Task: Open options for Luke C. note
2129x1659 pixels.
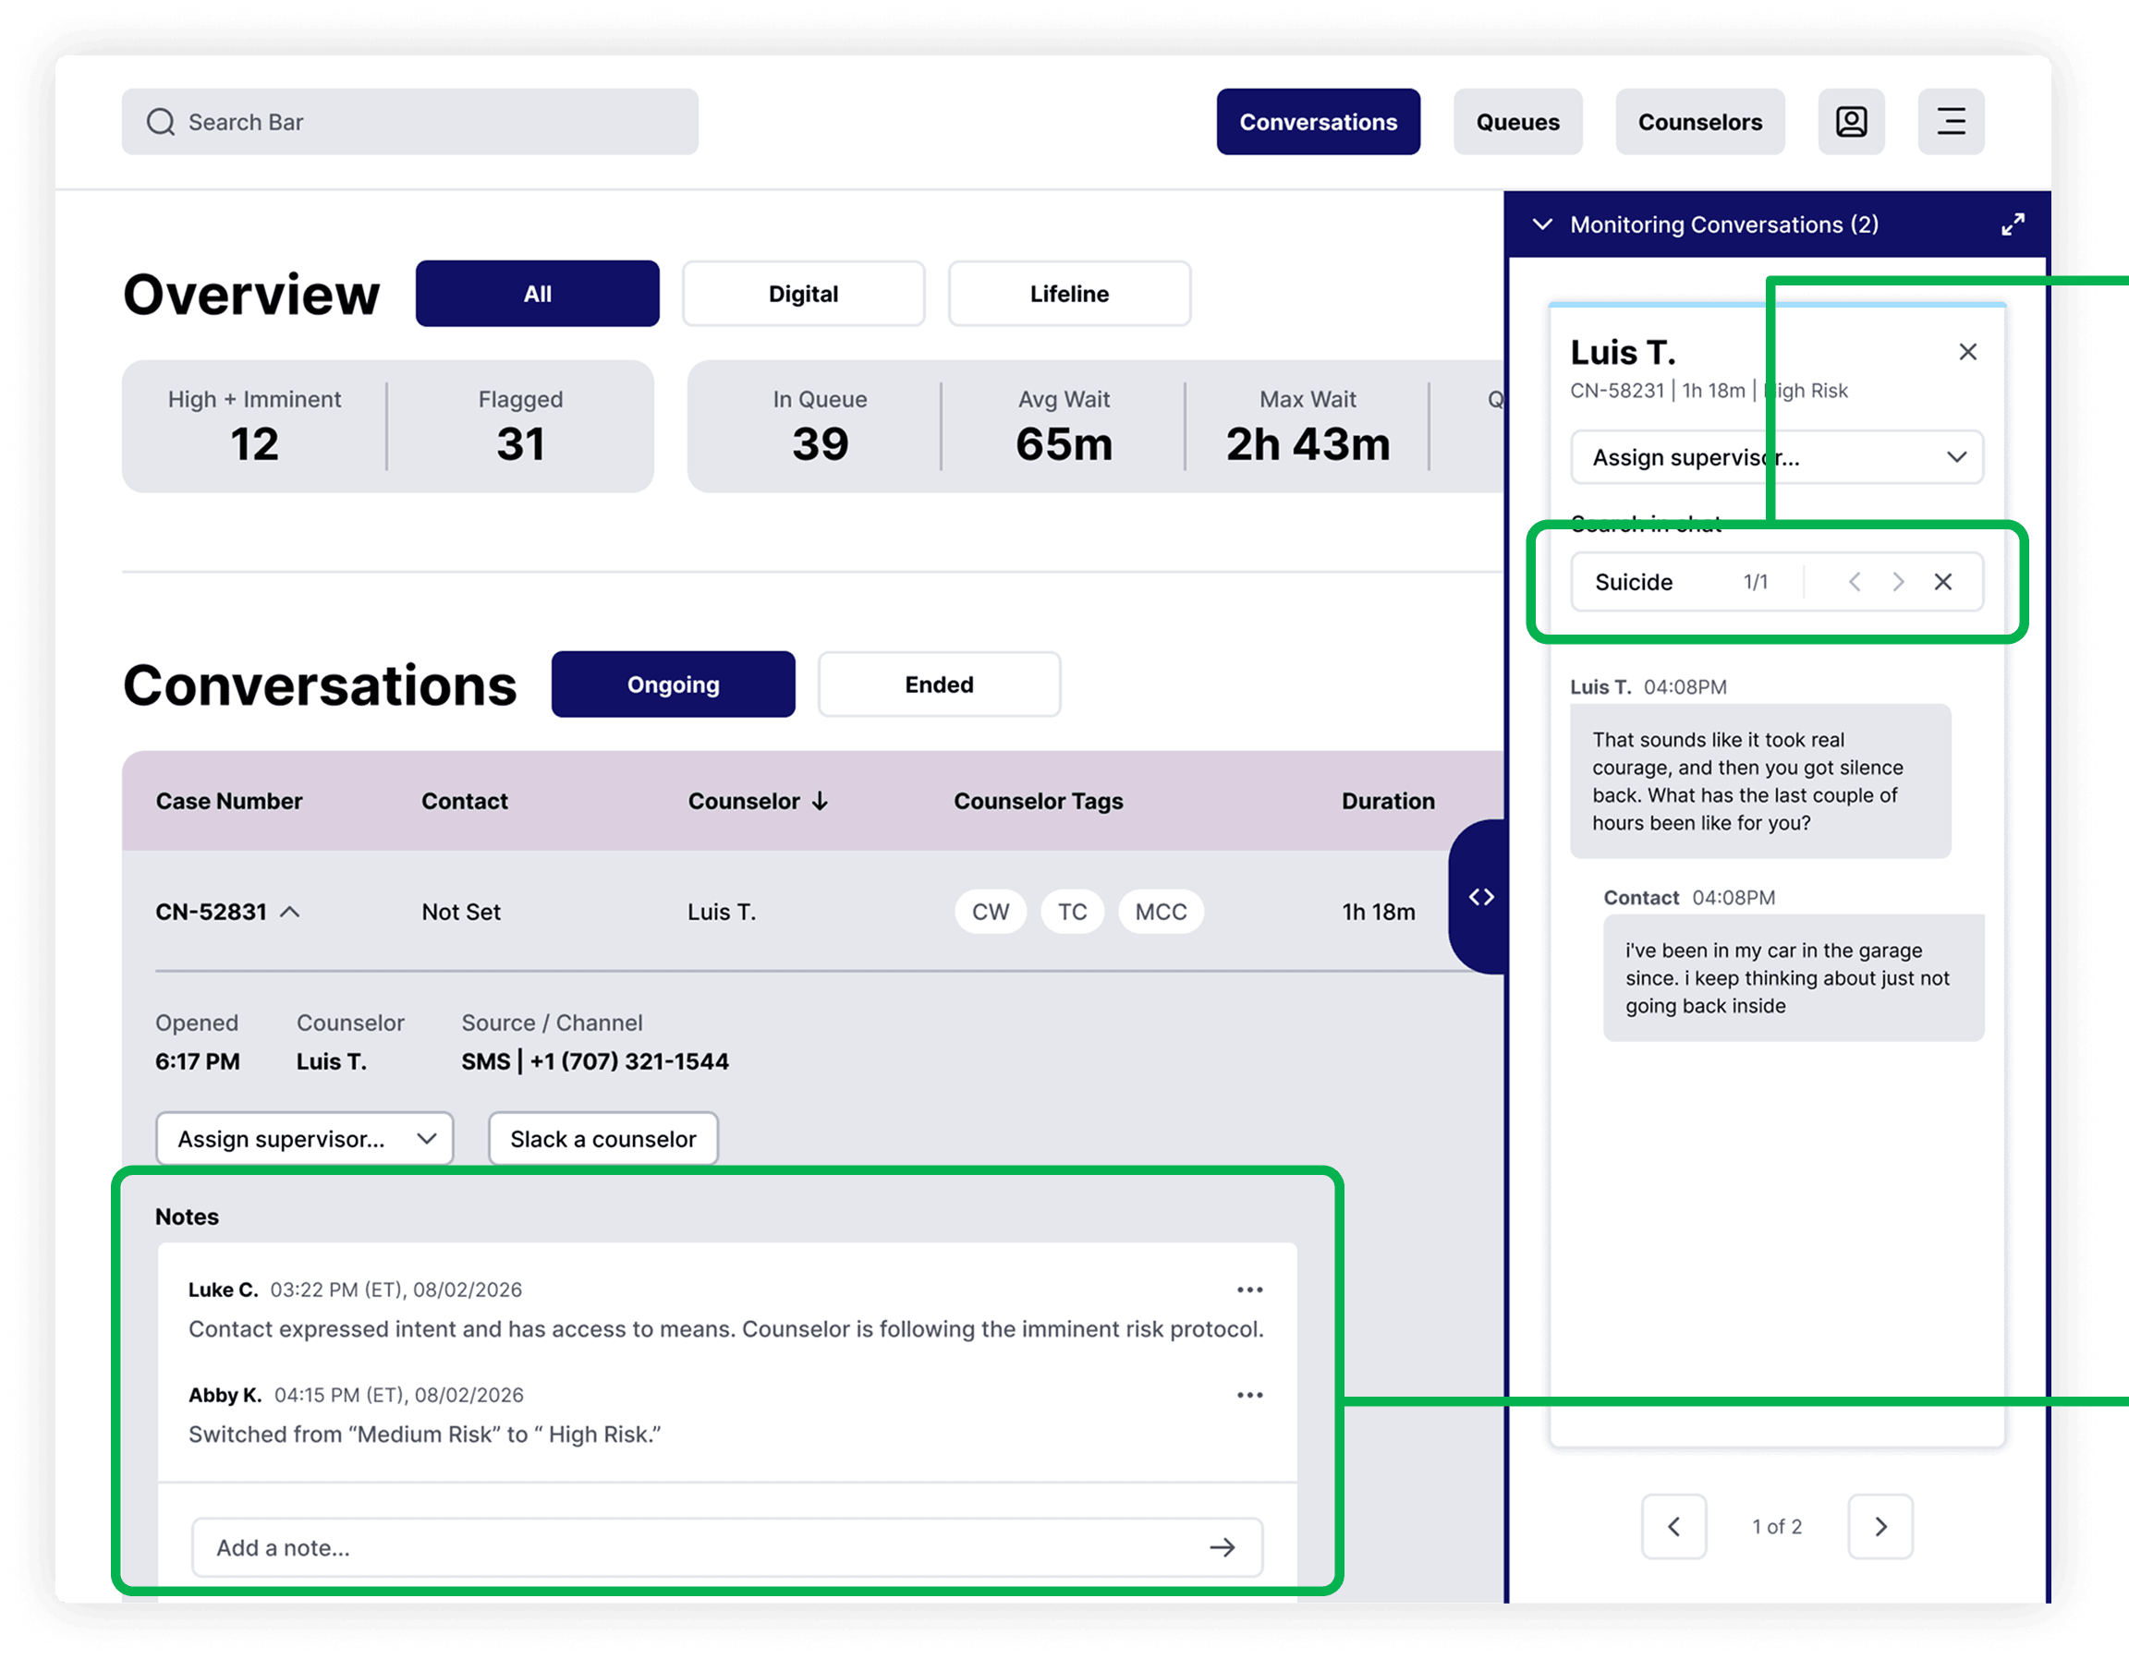Action: (1249, 1290)
